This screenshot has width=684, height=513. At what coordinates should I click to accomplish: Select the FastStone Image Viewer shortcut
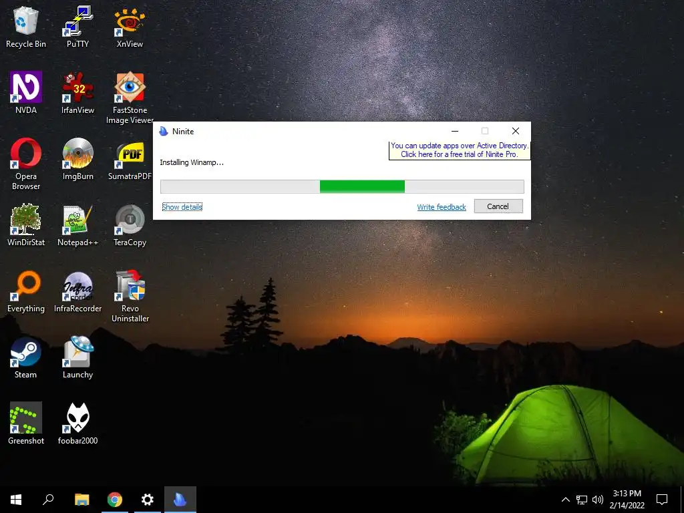130,98
